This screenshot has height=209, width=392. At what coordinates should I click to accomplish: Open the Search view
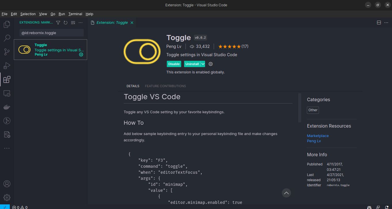click(7, 38)
